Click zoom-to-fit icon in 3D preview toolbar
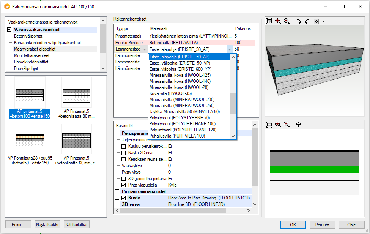 (x=269, y=22)
